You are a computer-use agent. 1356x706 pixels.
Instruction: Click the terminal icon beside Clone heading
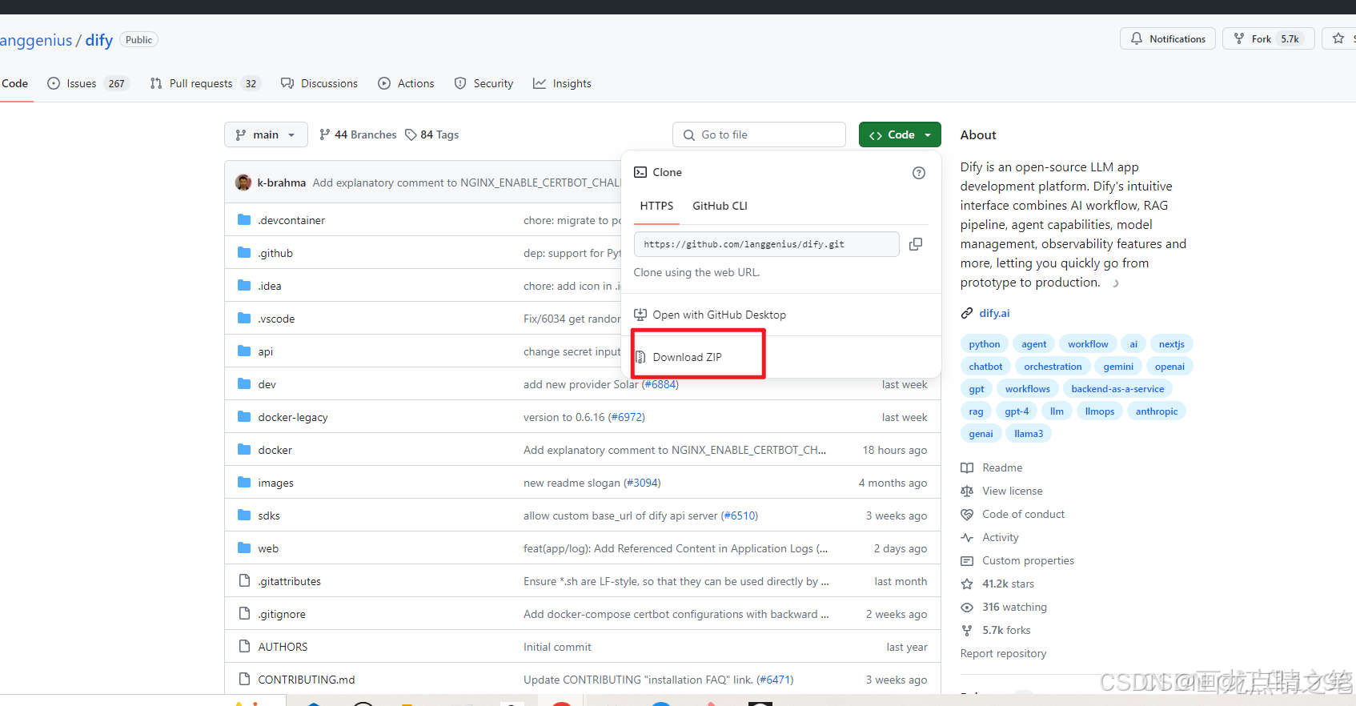tap(640, 172)
